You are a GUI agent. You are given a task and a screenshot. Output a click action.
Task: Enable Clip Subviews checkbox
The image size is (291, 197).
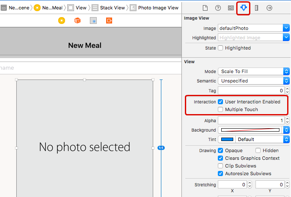pyautogui.click(x=220, y=166)
